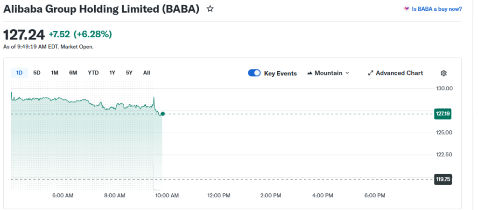Switch to the 5D time range
Screen dimensions: 478x210
pyautogui.click(x=37, y=73)
